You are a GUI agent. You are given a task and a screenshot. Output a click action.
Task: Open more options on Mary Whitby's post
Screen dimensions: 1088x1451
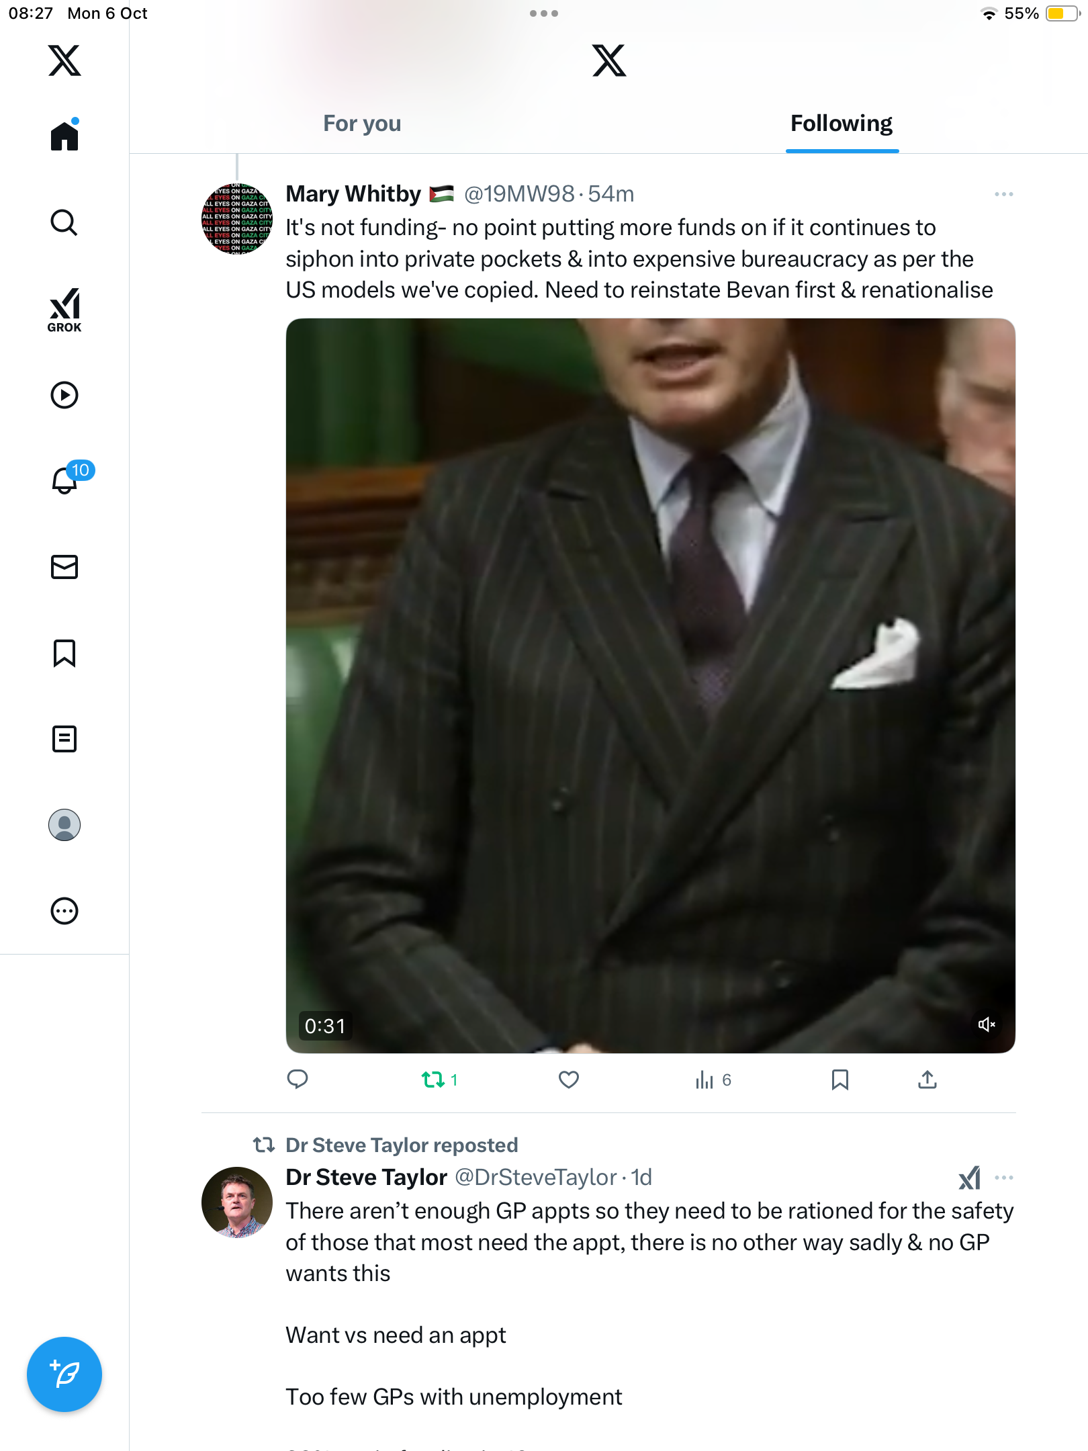(x=1003, y=194)
